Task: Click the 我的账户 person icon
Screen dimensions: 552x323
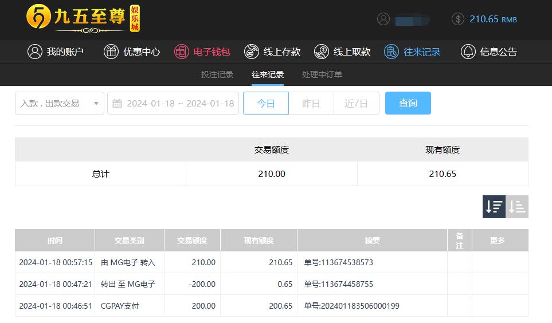Action: 35,52
